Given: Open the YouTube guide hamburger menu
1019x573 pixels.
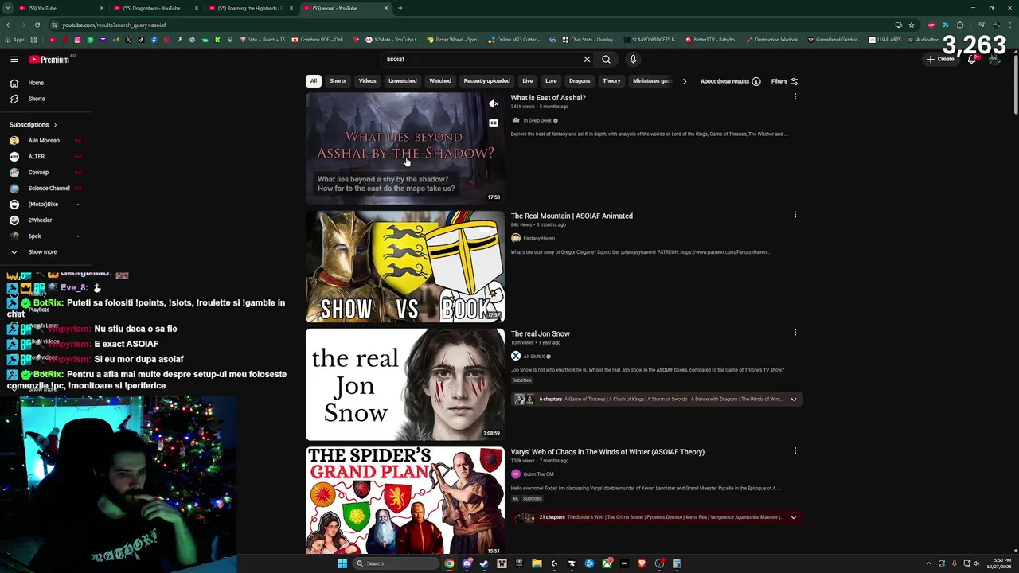Looking at the screenshot, I should (14, 59).
